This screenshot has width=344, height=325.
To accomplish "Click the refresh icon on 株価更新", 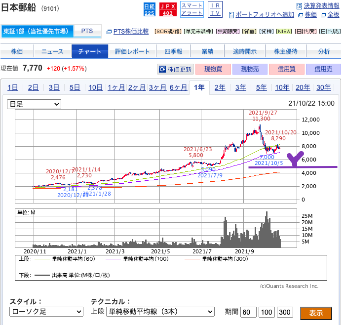I will tap(162, 69).
